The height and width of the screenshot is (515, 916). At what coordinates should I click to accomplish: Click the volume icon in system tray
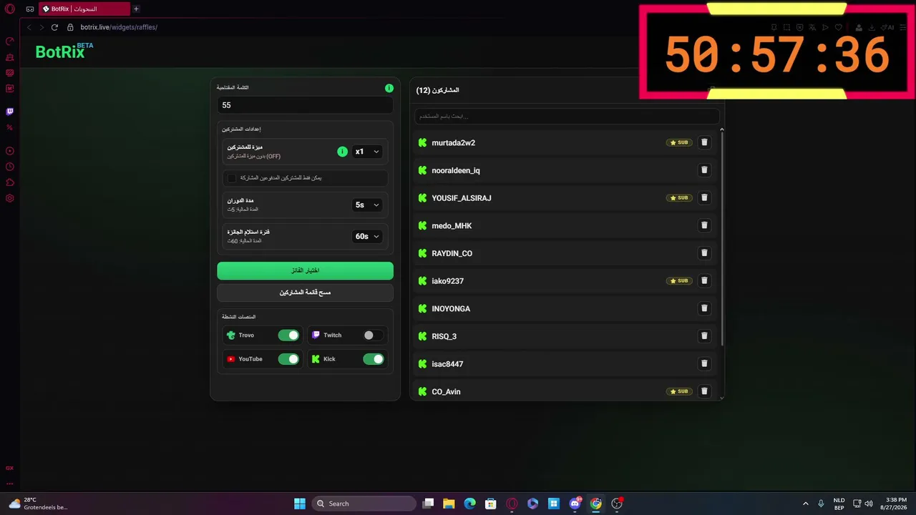click(868, 504)
